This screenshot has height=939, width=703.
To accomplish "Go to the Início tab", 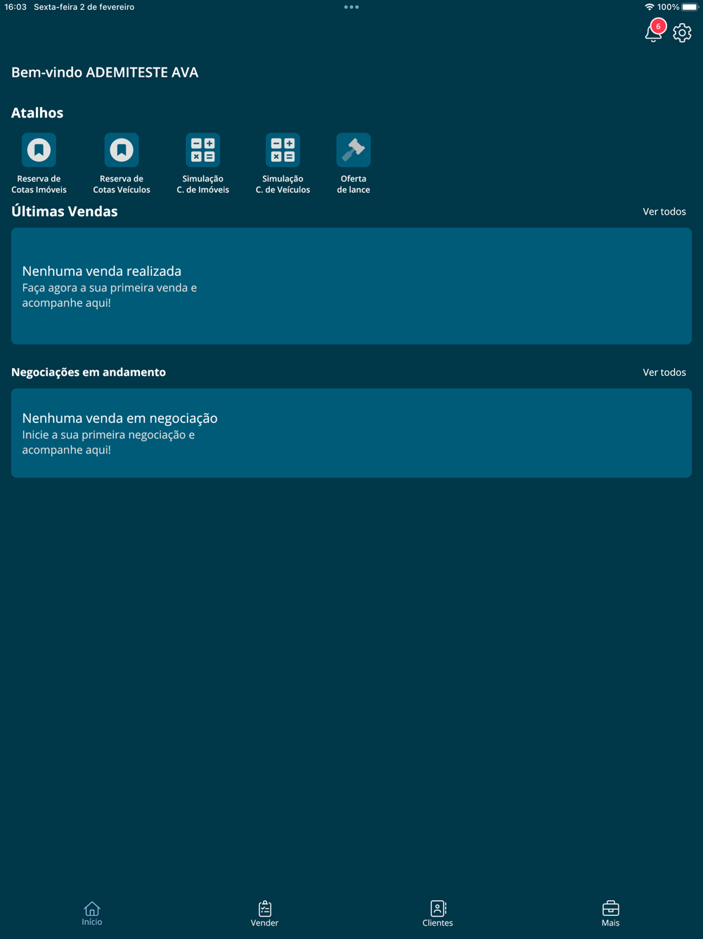I will click(x=91, y=914).
